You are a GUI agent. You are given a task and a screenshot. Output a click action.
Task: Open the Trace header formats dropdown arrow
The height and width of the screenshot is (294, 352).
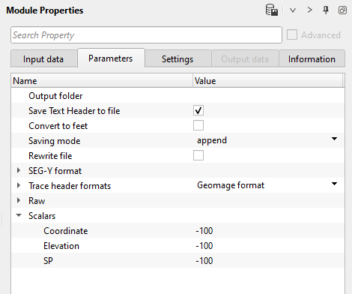pyautogui.click(x=334, y=184)
